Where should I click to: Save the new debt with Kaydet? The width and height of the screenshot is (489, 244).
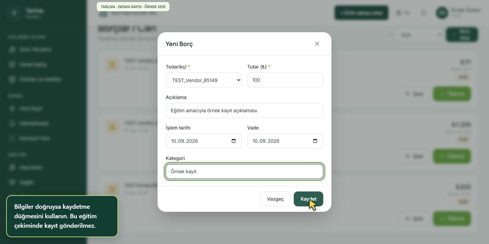pos(308,199)
